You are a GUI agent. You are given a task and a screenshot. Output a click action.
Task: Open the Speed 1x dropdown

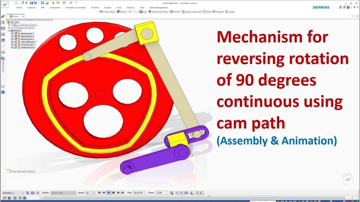pyautogui.click(x=91, y=193)
